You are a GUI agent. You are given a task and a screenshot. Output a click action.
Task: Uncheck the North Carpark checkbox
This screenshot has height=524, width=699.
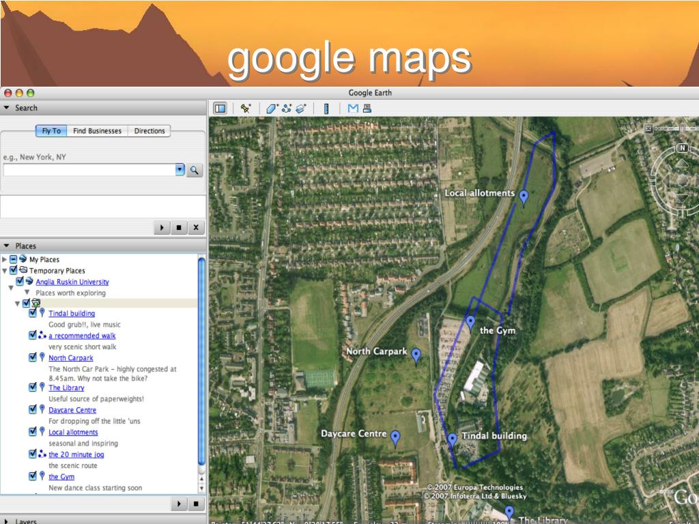tap(33, 357)
